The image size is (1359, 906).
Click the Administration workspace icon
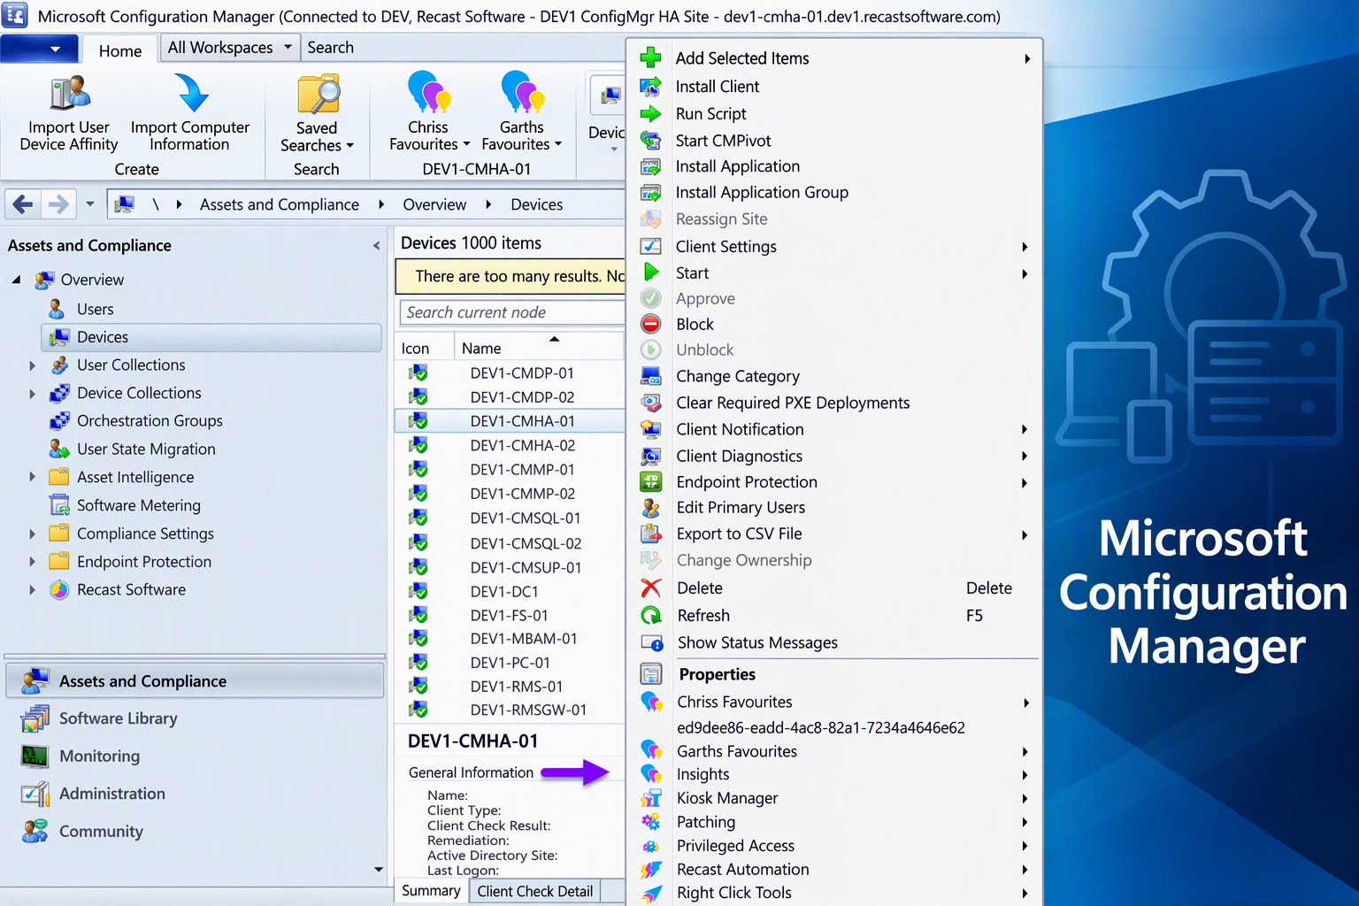point(35,794)
